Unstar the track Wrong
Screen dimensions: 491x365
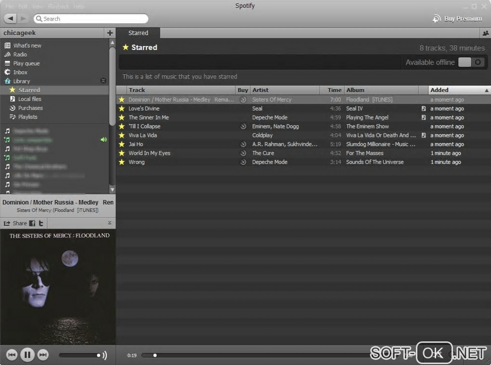pyautogui.click(x=121, y=162)
